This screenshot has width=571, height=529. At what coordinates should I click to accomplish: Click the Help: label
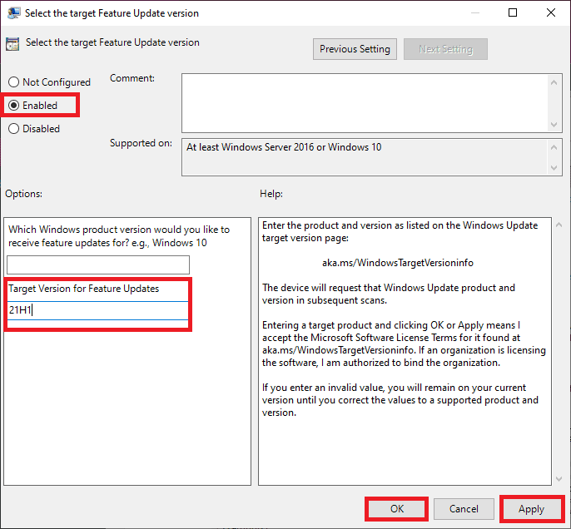pyautogui.click(x=271, y=194)
